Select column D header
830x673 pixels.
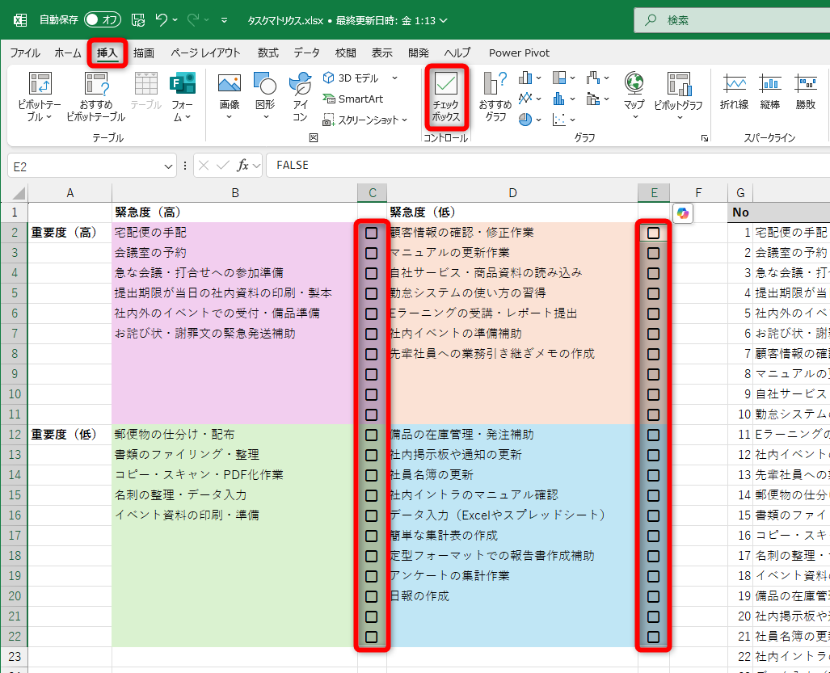point(512,193)
